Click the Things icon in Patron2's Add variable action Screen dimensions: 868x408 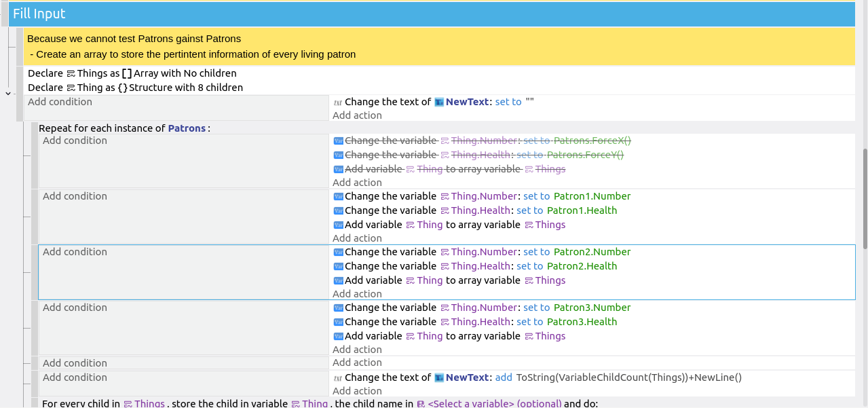coord(529,280)
